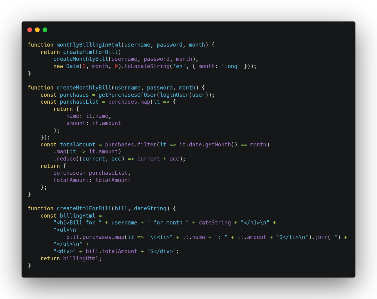The image size is (377, 299).
Task: Select the bill.purchases.map call
Action: coord(95,237)
